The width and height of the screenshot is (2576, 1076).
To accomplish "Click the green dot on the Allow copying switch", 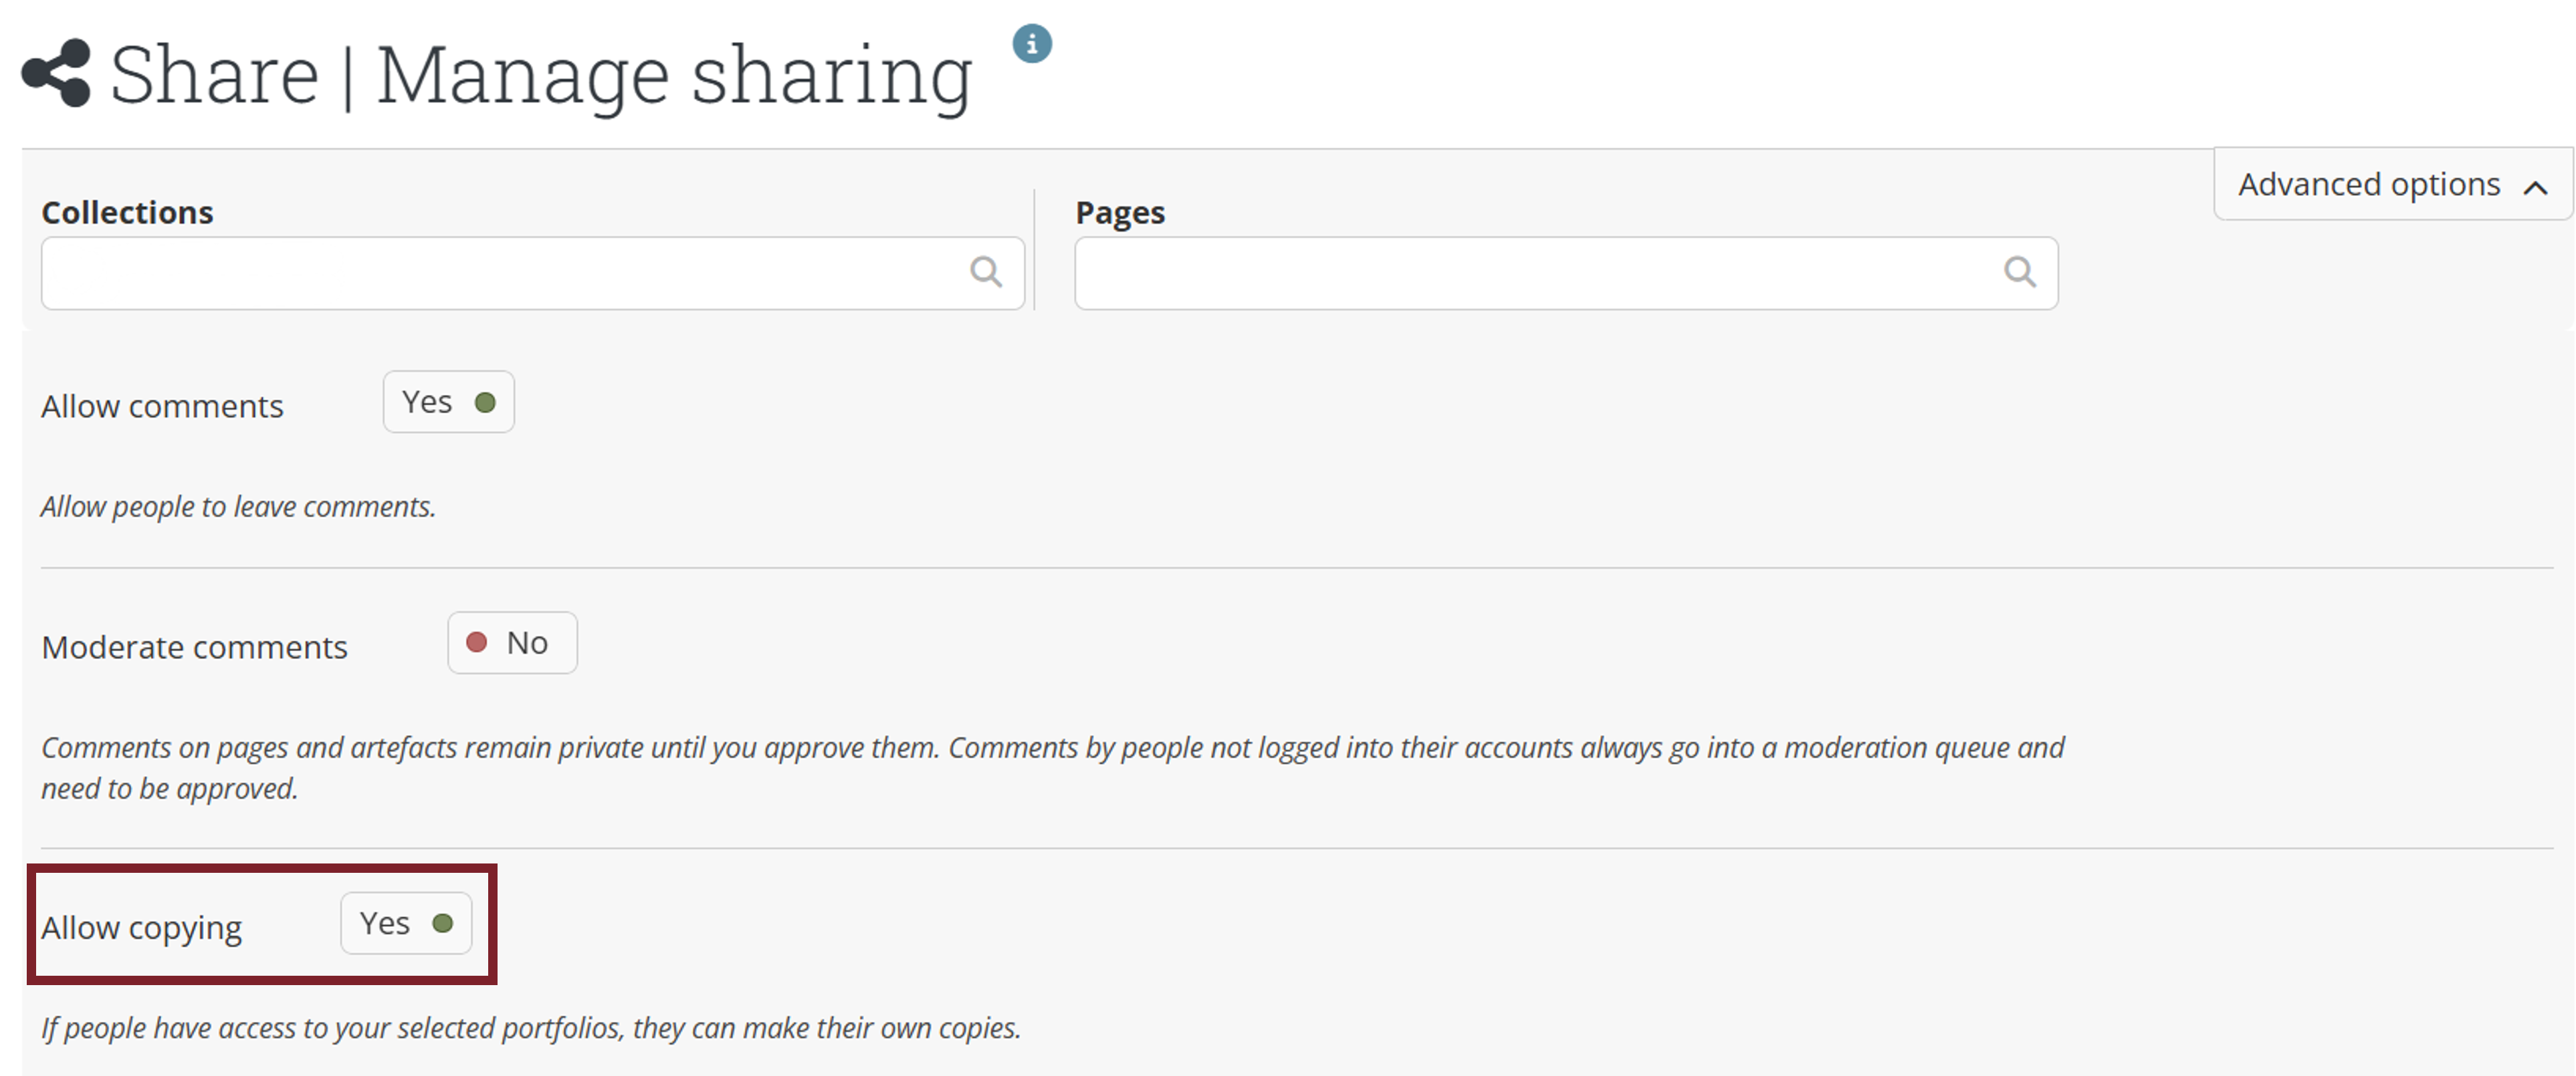I will click(x=442, y=923).
